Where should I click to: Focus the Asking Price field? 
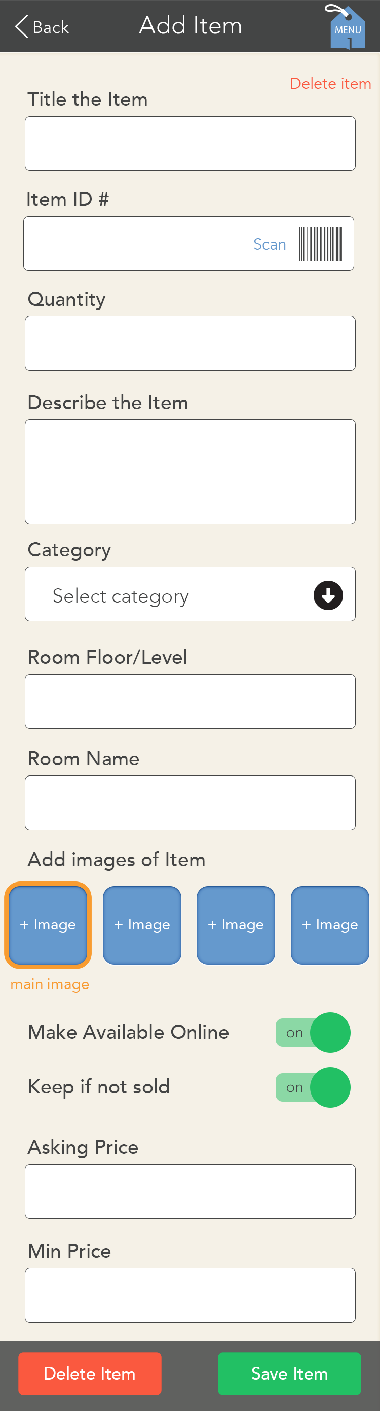point(190,1191)
